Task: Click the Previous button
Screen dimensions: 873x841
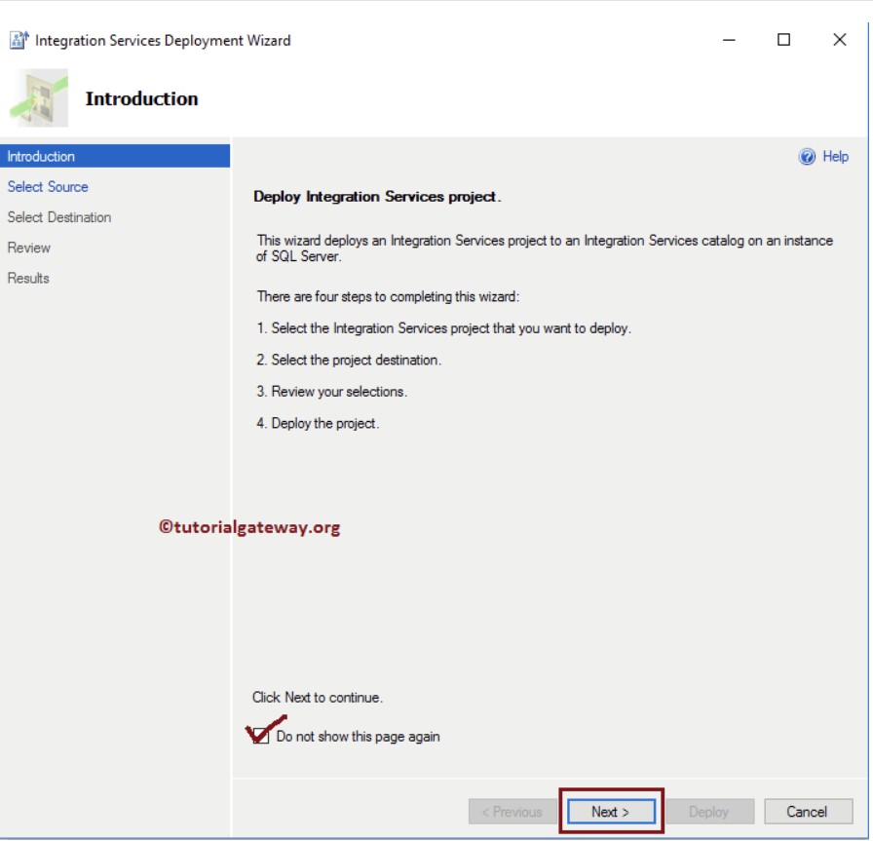Action: tap(512, 811)
